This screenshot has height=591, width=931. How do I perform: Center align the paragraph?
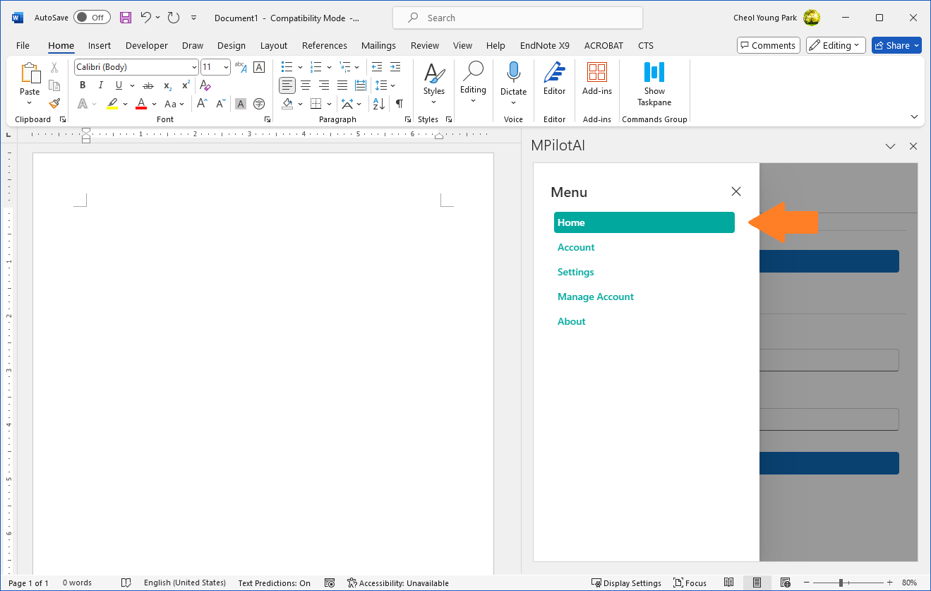click(x=306, y=85)
